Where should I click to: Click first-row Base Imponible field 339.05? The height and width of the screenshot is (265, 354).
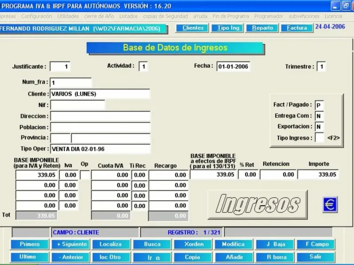37,175
